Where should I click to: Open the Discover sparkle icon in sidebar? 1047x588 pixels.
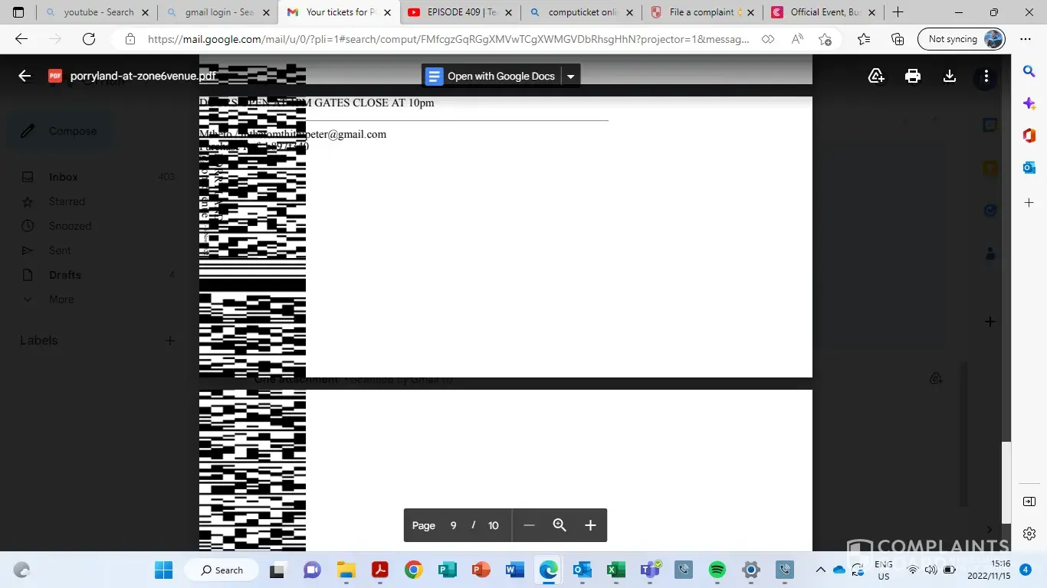tap(1029, 103)
